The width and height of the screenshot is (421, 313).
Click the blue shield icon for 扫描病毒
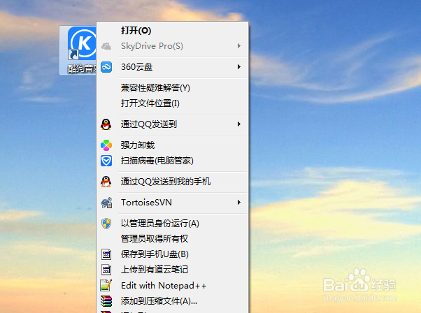tap(106, 161)
